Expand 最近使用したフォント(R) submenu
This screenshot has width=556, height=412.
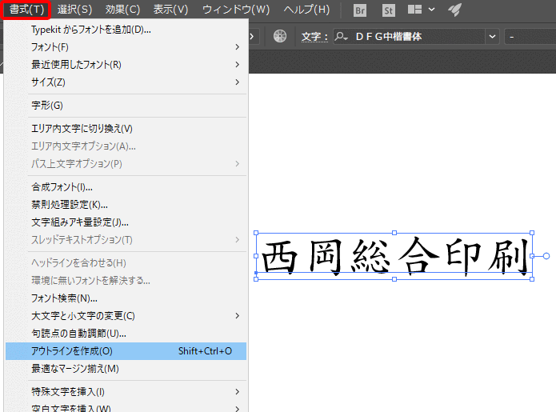[126, 65]
